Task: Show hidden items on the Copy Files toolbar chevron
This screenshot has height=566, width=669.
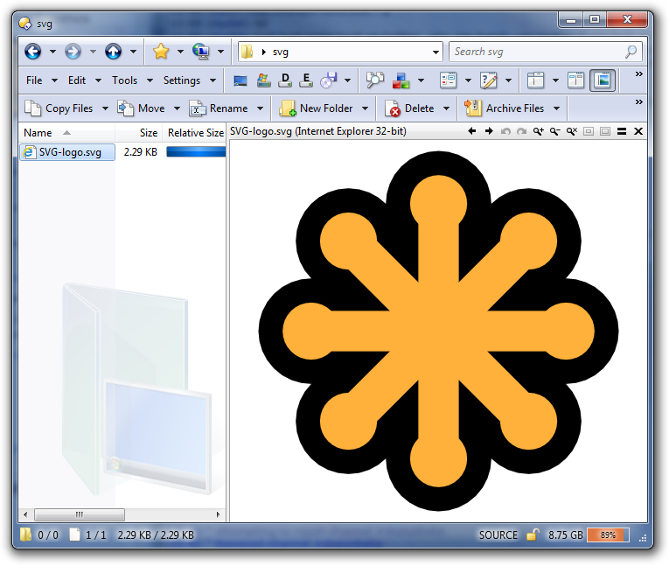Action: pos(638,102)
